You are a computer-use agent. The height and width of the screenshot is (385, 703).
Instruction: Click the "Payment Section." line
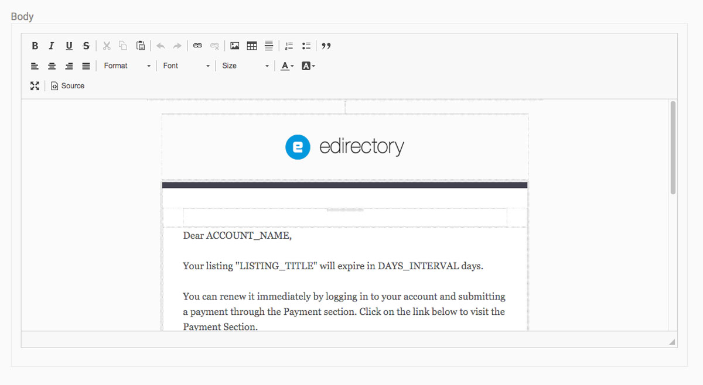(220, 327)
